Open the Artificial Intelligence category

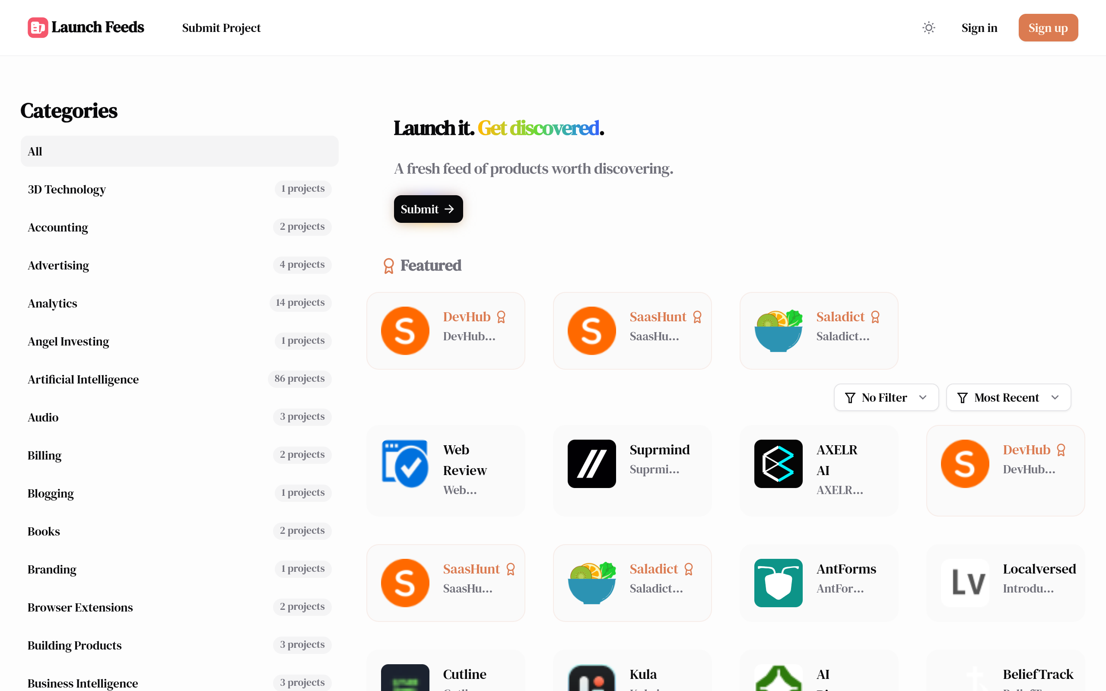180,379
